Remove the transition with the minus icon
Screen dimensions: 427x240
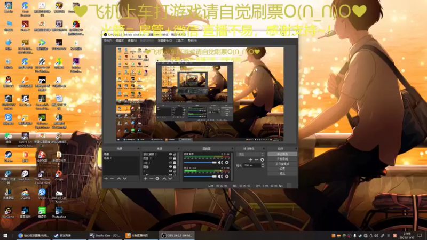pos(256,159)
